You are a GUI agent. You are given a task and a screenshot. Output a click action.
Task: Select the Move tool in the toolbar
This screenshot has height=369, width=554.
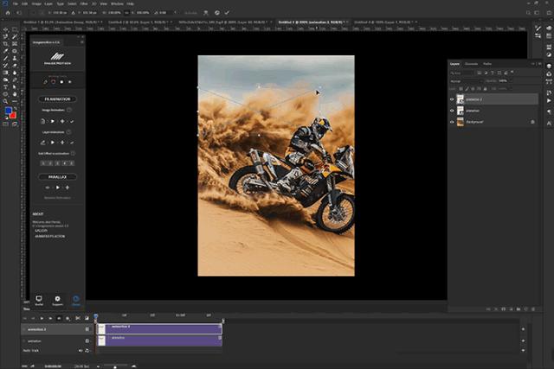click(6, 29)
